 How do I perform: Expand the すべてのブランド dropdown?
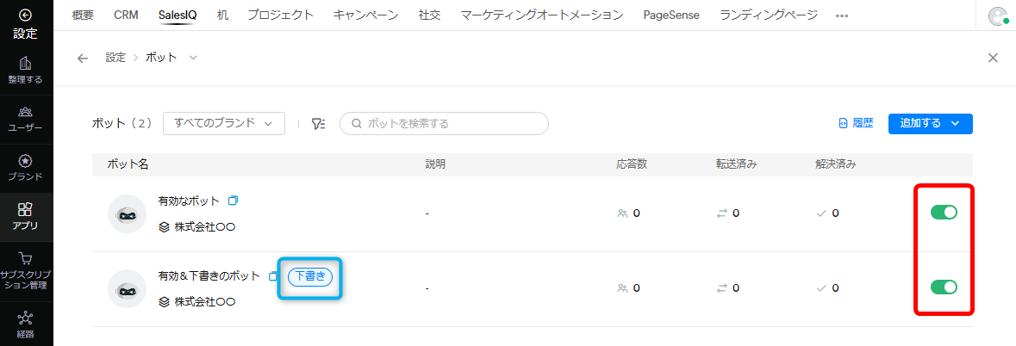(x=224, y=124)
